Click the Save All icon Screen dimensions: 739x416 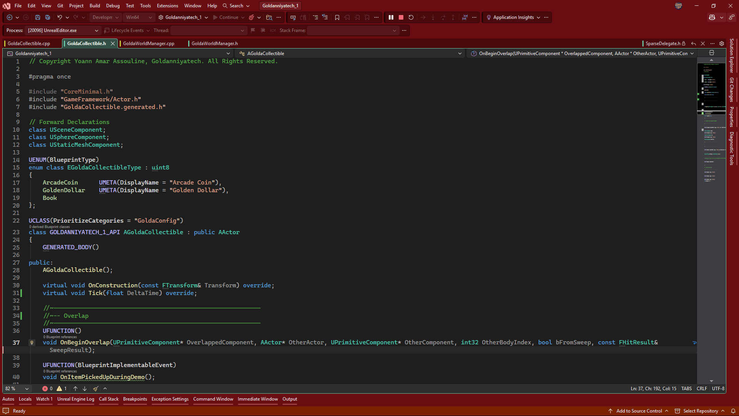pos(48,17)
